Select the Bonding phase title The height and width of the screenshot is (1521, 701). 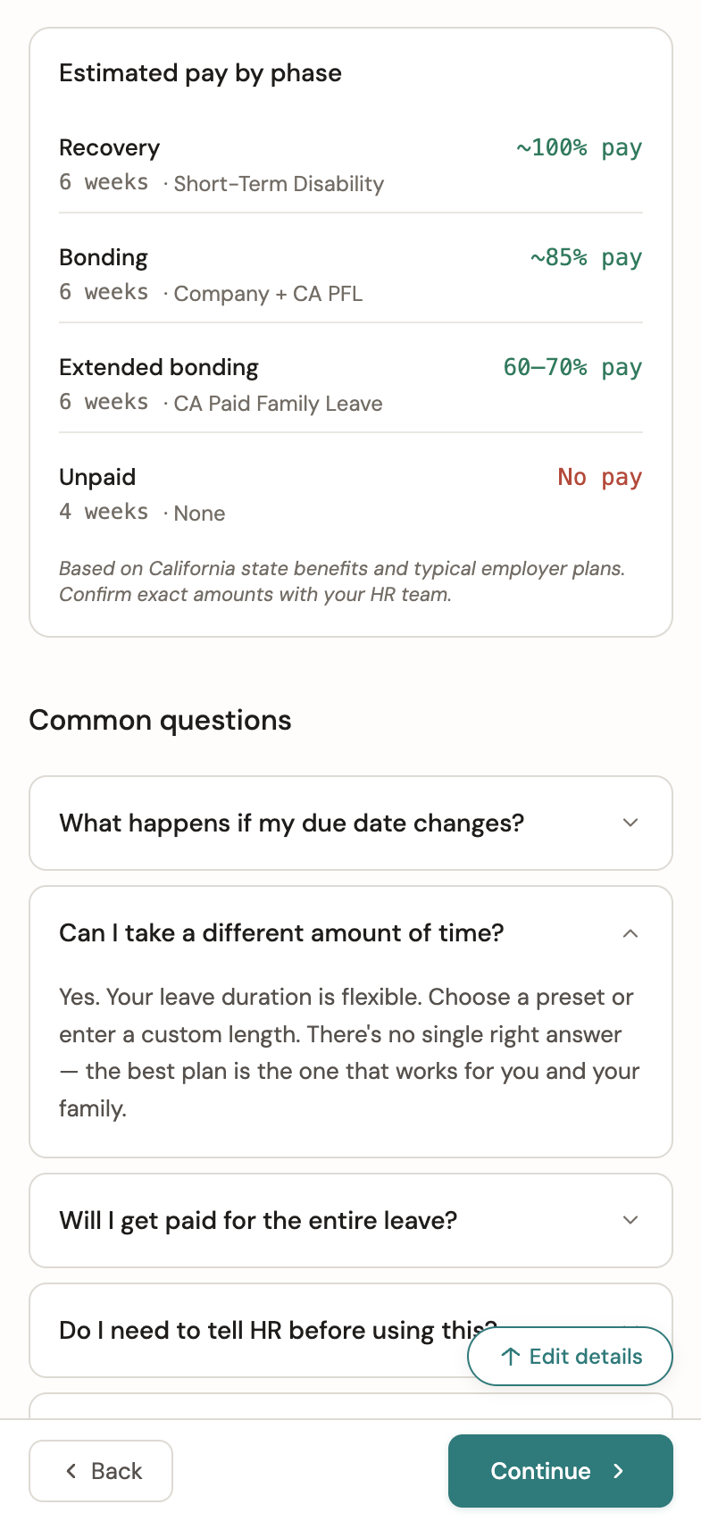pyautogui.click(x=104, y=257)
